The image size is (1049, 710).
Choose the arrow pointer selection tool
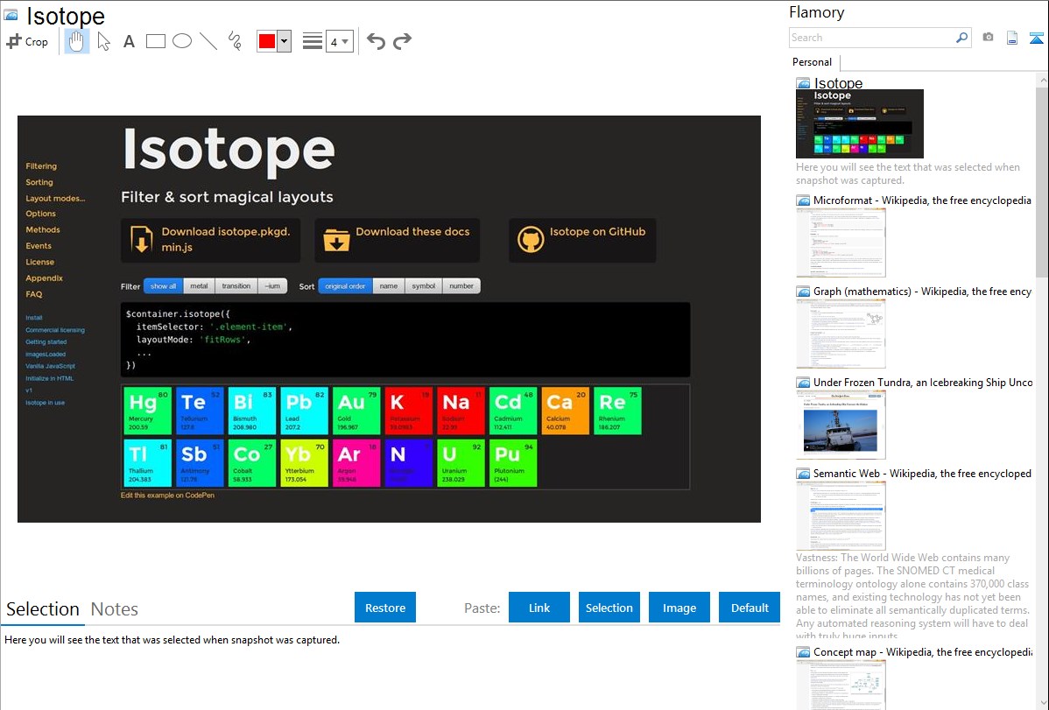(103, 41)
